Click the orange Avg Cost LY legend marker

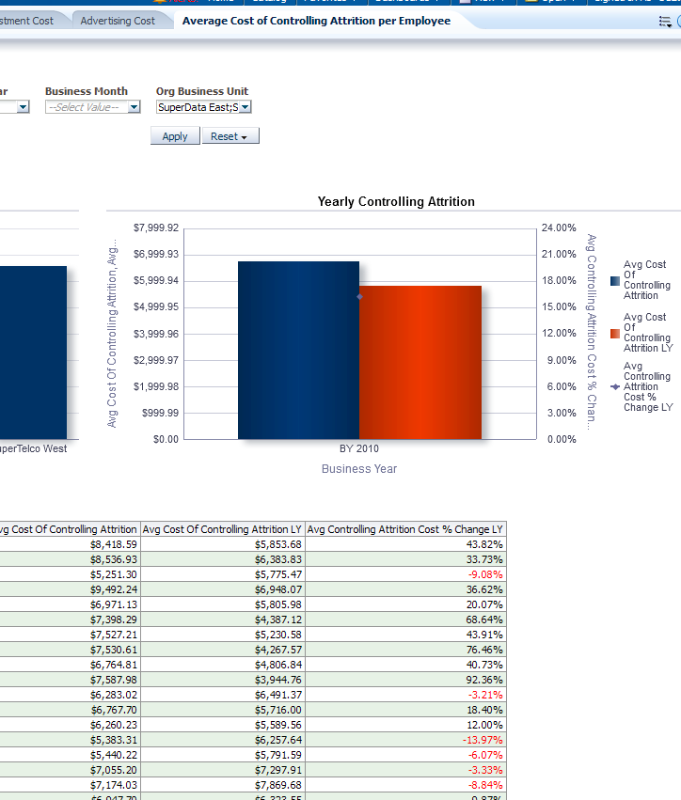click(615, 333)
